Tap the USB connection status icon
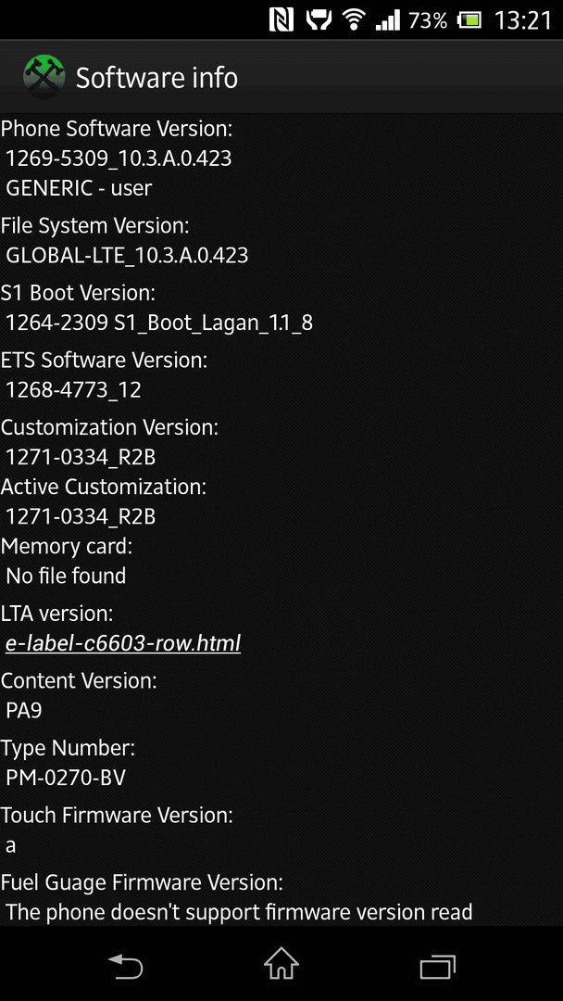 pyautogui.click(x=317, y=19)
